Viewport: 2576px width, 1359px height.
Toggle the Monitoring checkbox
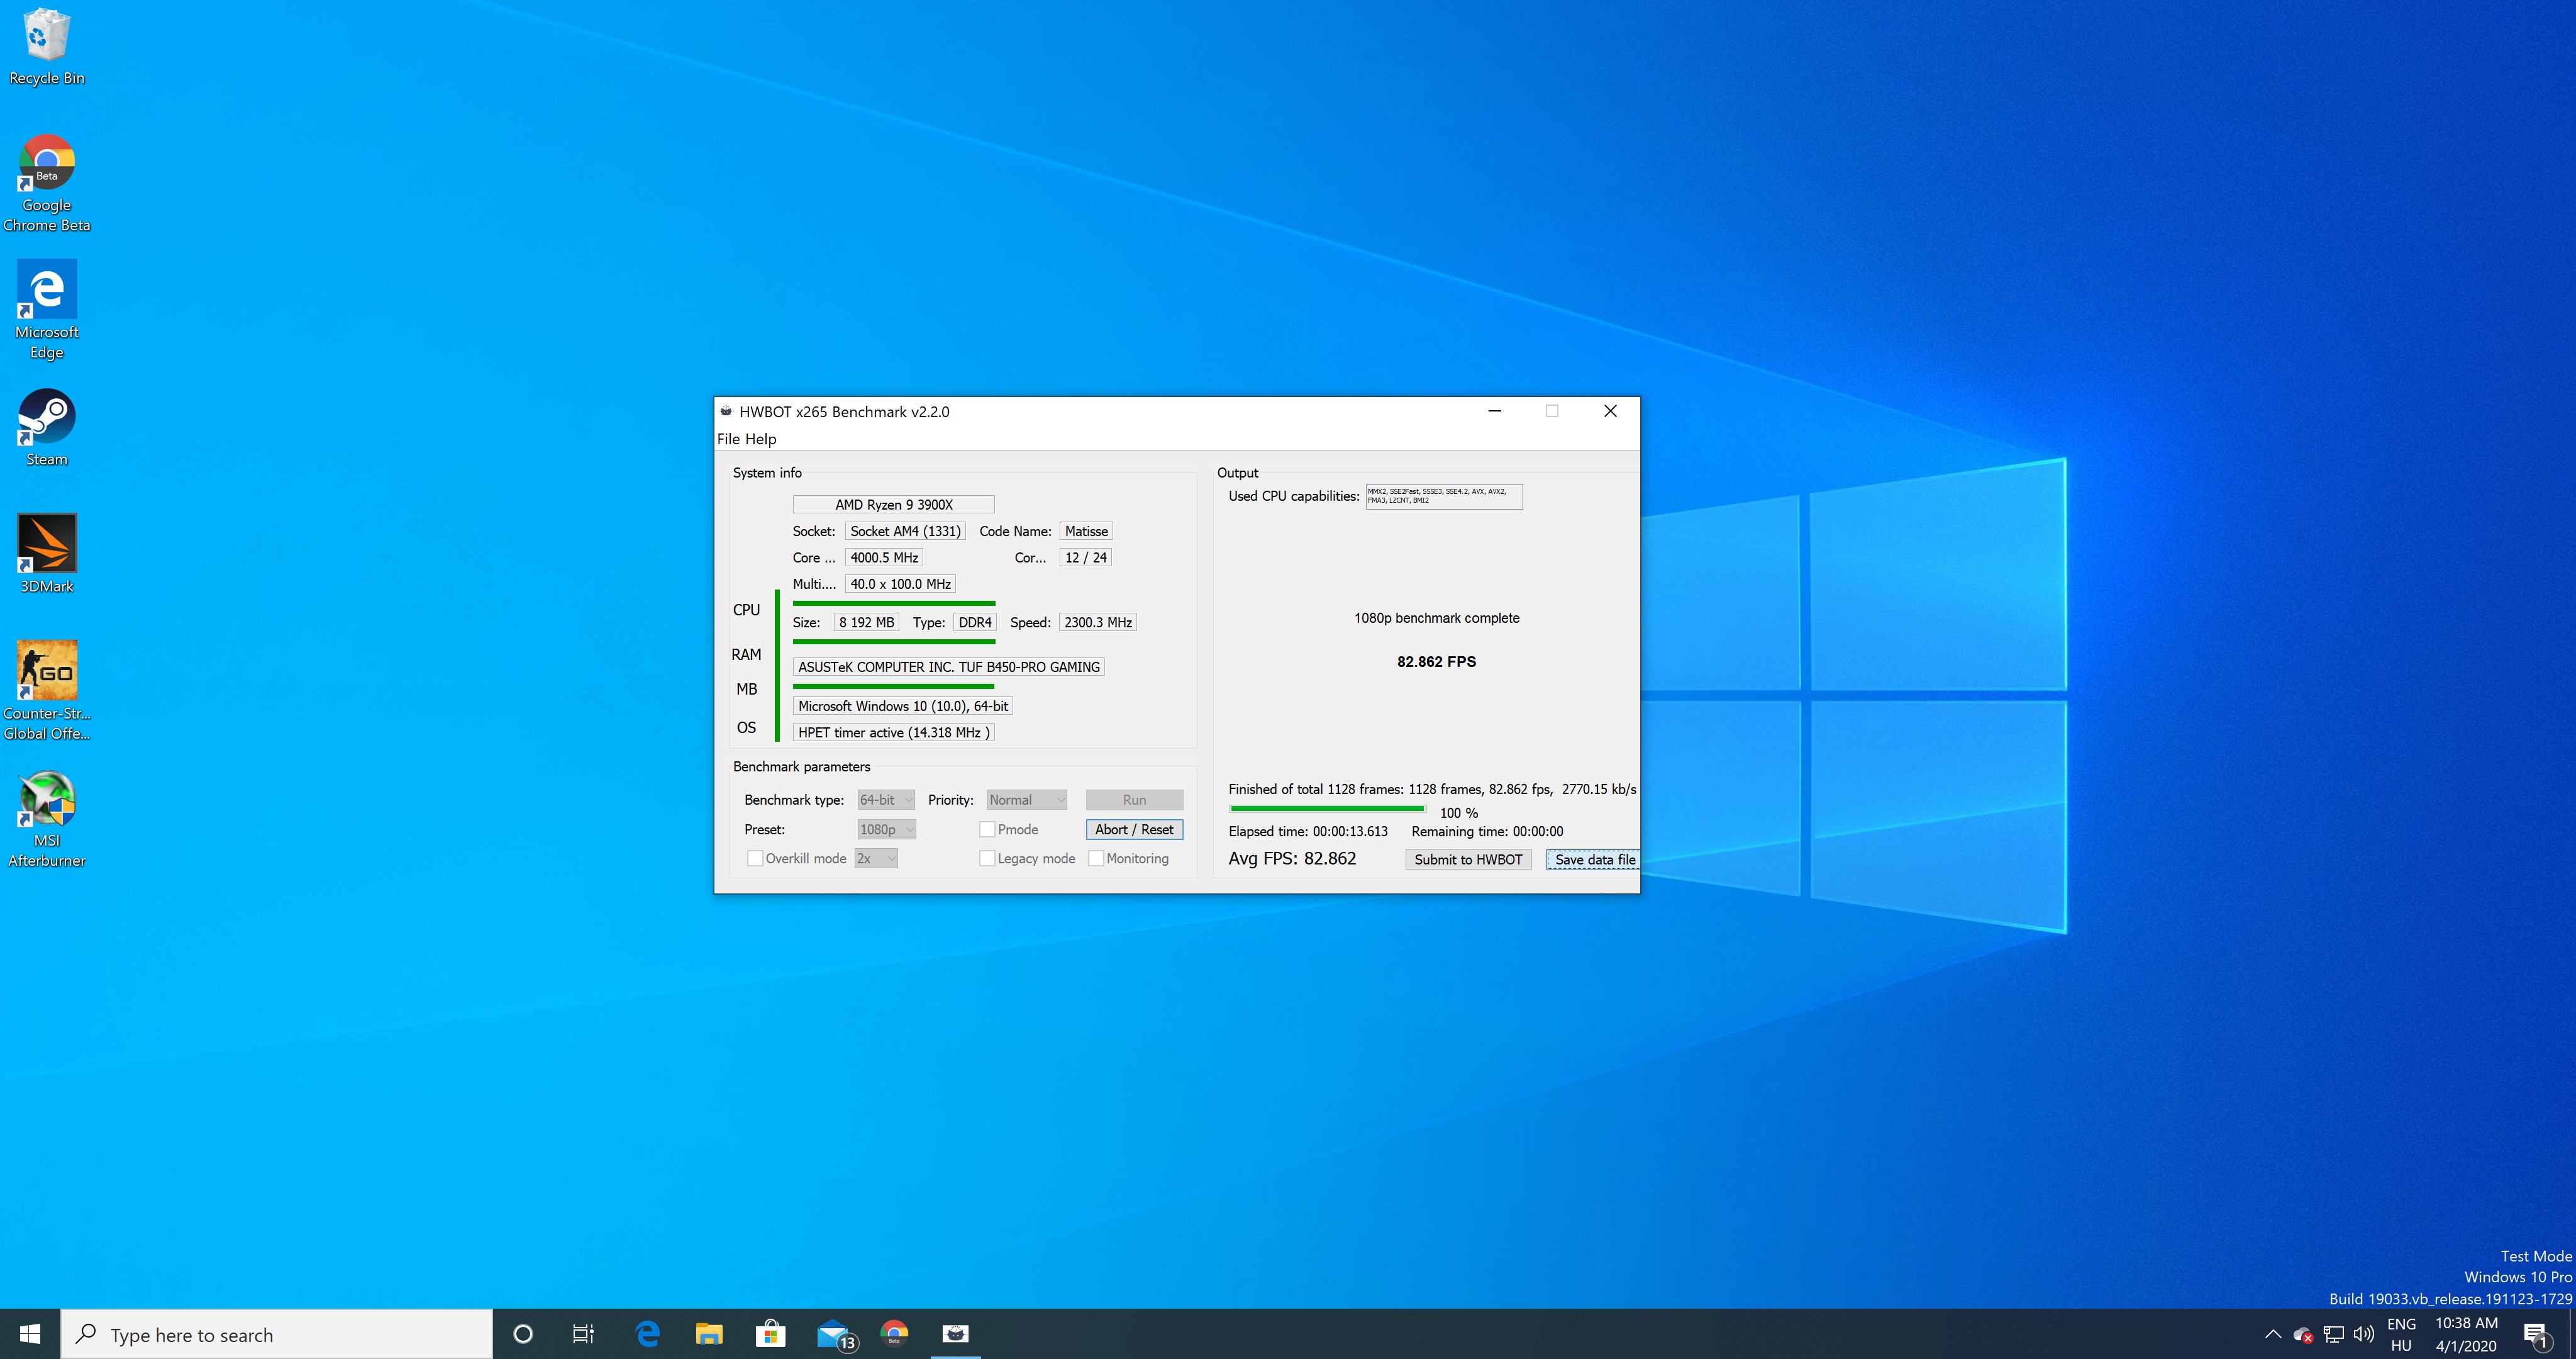1096,858
